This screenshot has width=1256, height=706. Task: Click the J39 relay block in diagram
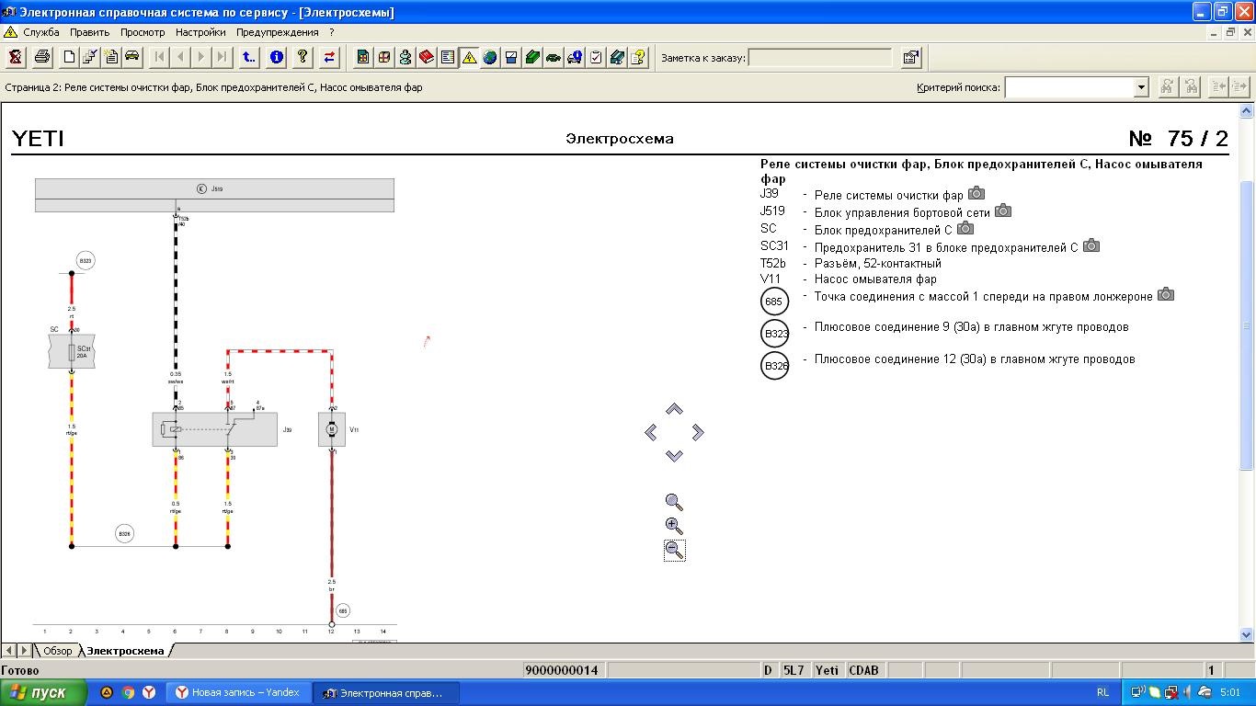pos(214,429)
